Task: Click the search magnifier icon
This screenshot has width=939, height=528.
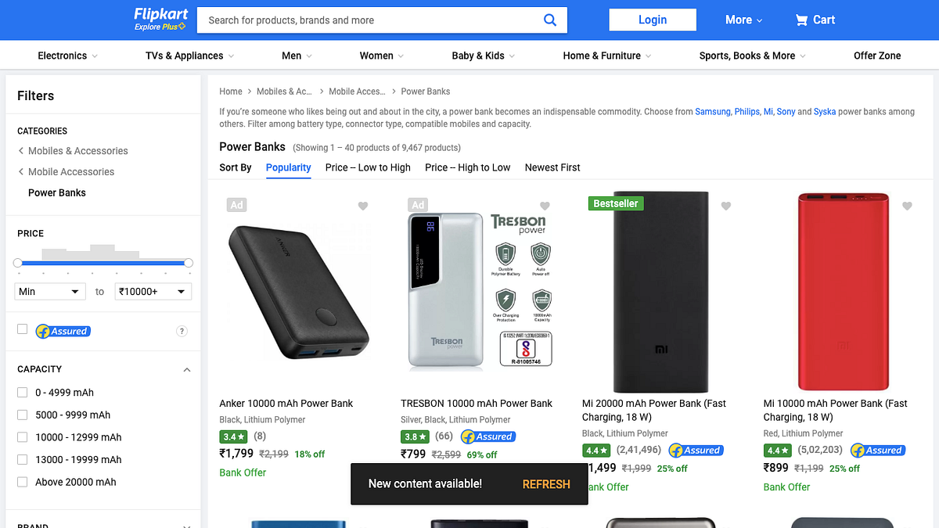Action: [550, 20]
